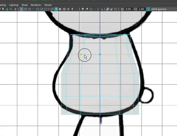177x136 pixels.
Task: Open the Panels menu
Action: (x=48, y=5)
